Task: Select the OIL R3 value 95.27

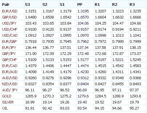Action: pos(134,108)
